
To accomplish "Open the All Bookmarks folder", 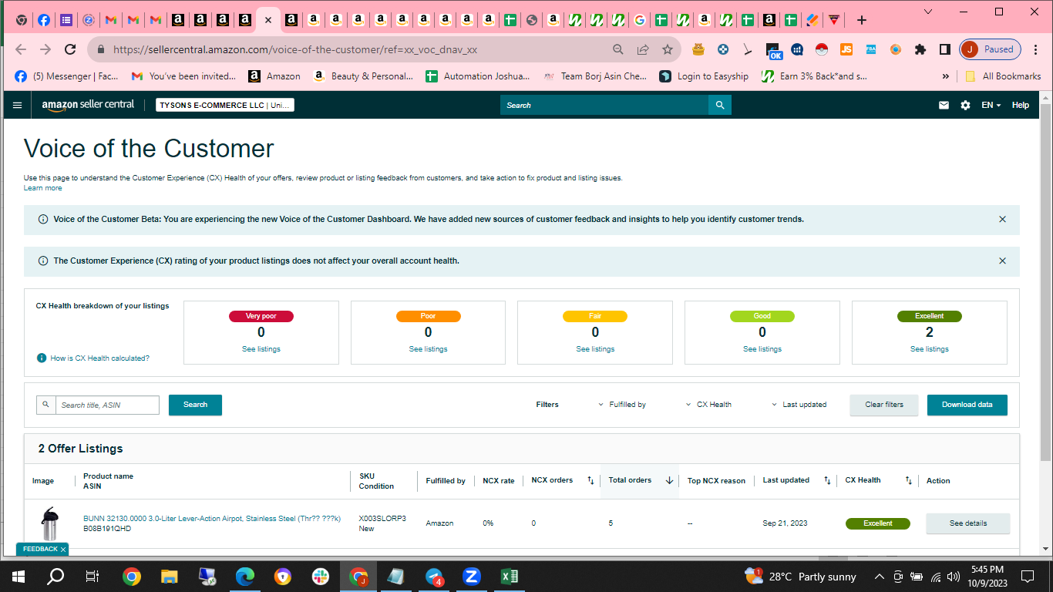I will [1002, 76].
